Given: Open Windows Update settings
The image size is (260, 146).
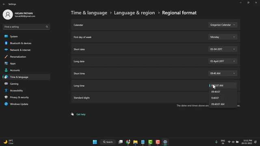Looking at the screenshot, I should tap(26, 104).
